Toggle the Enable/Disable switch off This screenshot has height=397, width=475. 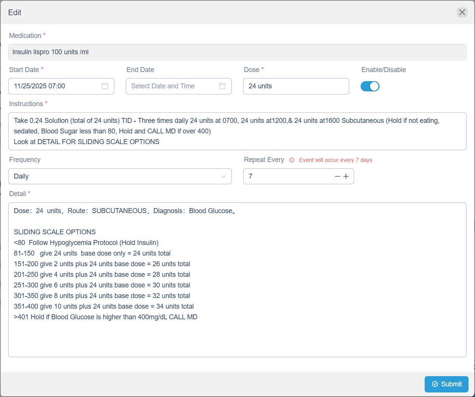click(x=370, y=86)
